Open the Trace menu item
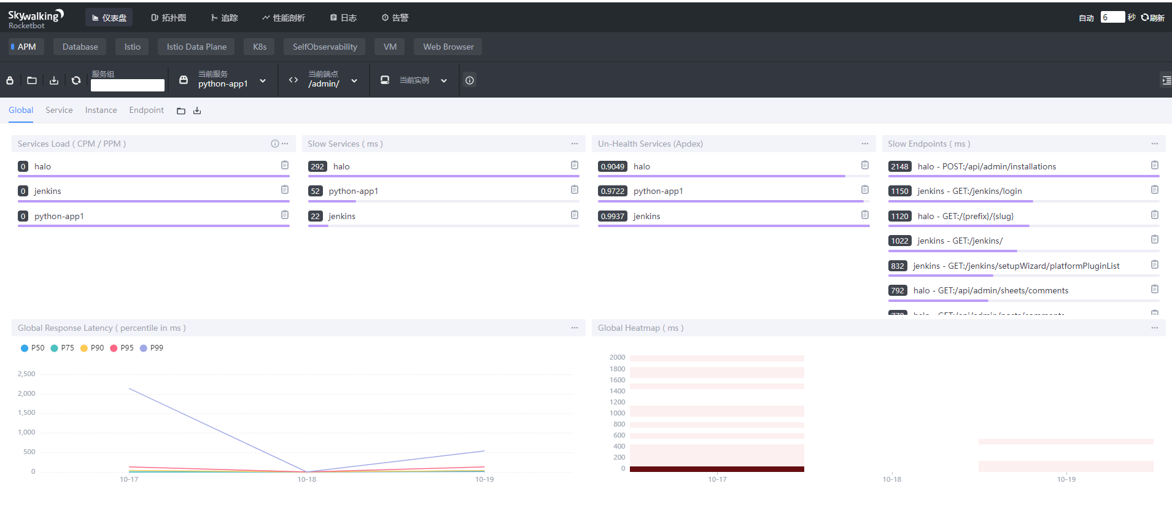Screen dimensions: 1172x510 224,18
